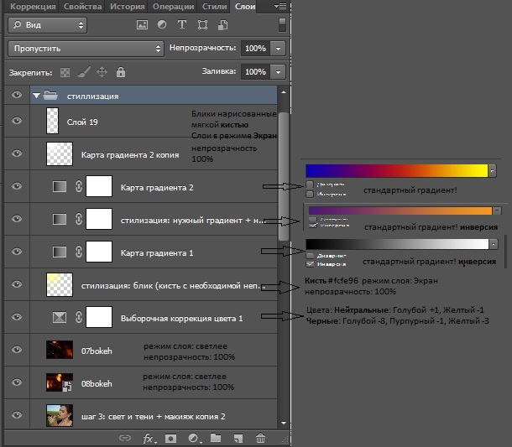Click the black-to-white gradient preview bar

tap(396, 243)
